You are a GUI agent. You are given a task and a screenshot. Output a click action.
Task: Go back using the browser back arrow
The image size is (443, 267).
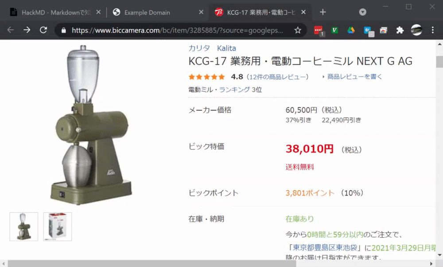(x=11, y=30)
